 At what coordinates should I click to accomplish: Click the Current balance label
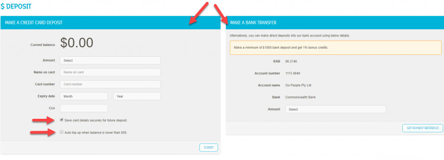tap(43, 45)
